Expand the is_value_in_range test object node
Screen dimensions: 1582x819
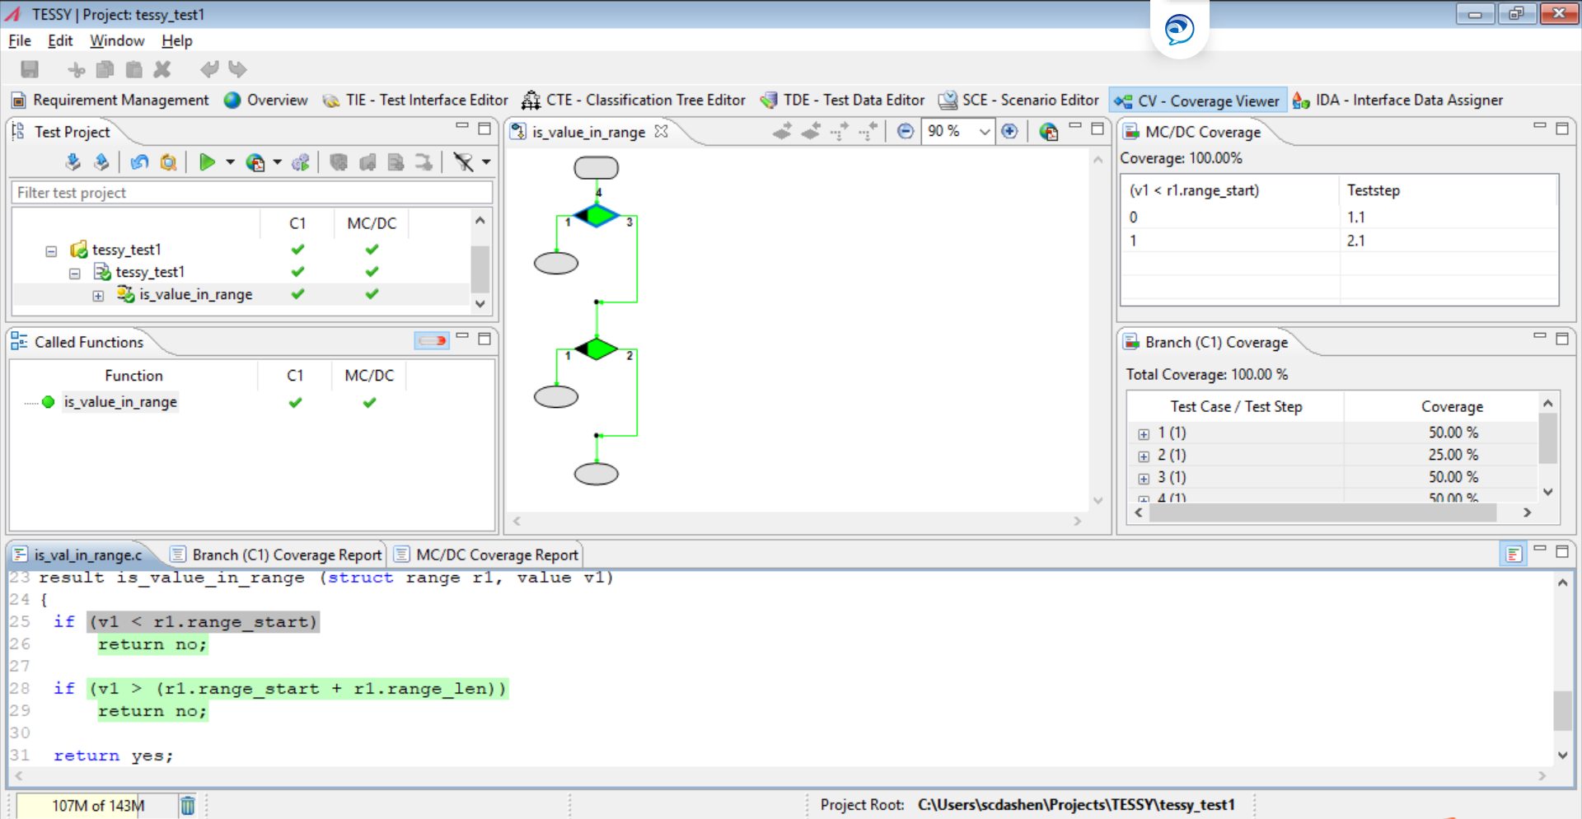pyautogui.click(x=98, y=296)
